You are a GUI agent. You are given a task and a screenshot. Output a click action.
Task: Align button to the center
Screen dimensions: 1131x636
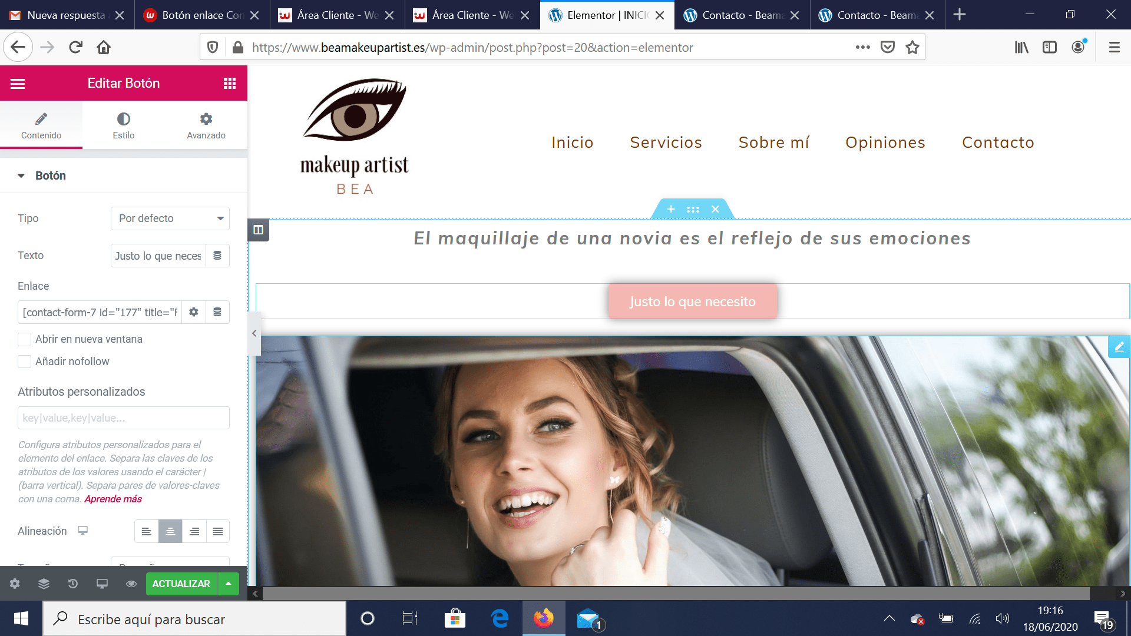(170, 531)
